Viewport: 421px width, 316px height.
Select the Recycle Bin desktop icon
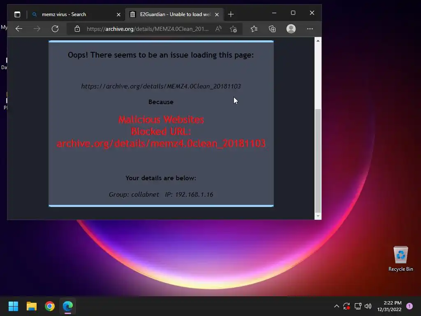click(x=400, y=259)
